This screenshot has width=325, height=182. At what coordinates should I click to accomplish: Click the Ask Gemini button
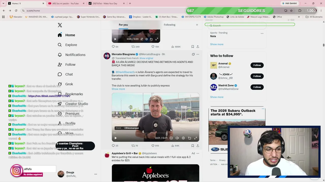(289, 3)
